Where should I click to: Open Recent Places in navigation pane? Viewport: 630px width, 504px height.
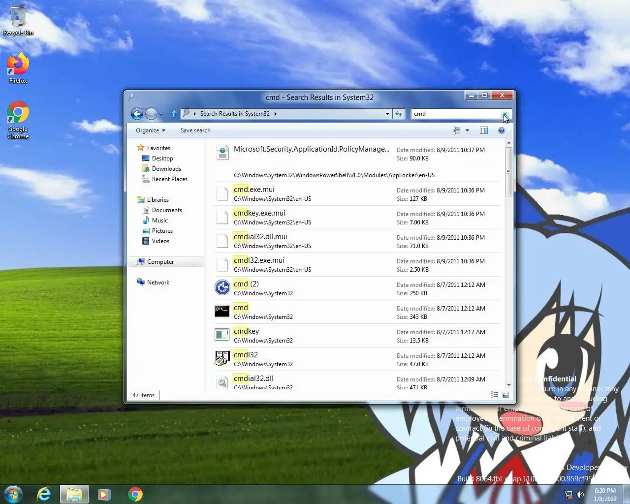(x=169, y=179)
